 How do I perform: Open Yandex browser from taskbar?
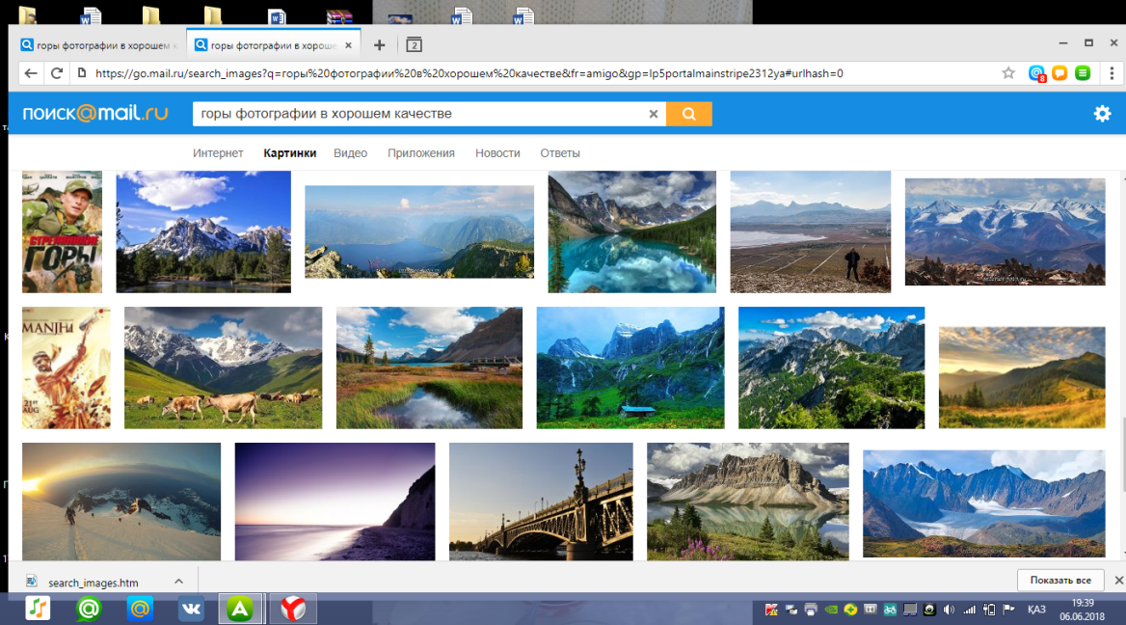293,609
